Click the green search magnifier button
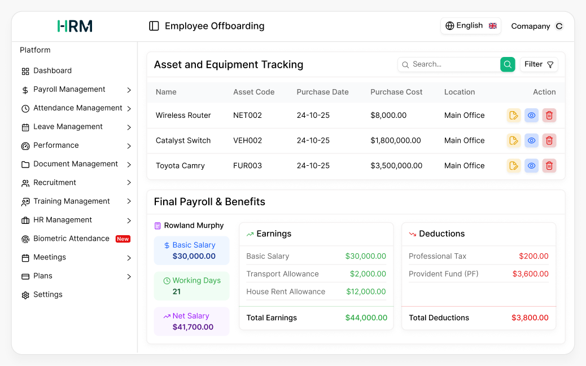The width and height of the screenshot is (586, 366). point(507,64)
